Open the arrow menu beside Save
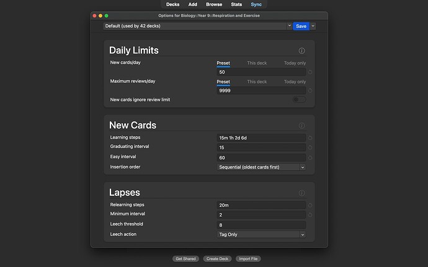This screenshot has width=428, height=267. [313, 26]
